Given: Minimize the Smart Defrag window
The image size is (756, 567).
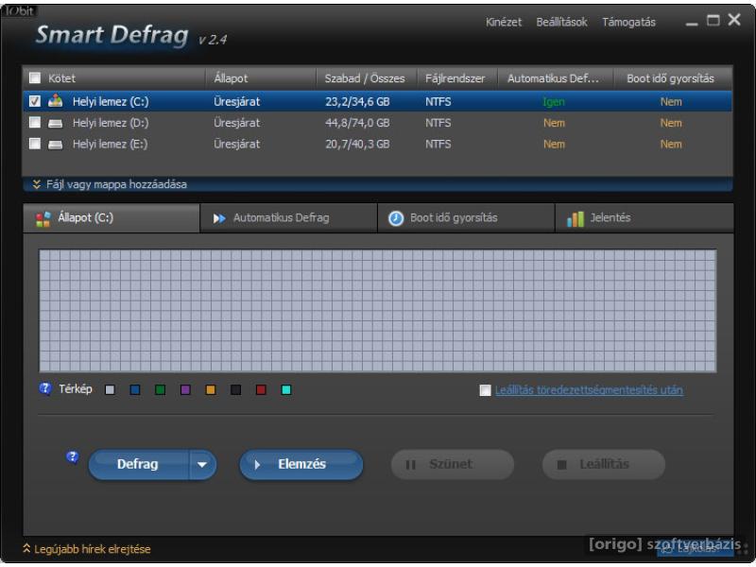Looking at the screenshot, I should pos(692,24).
